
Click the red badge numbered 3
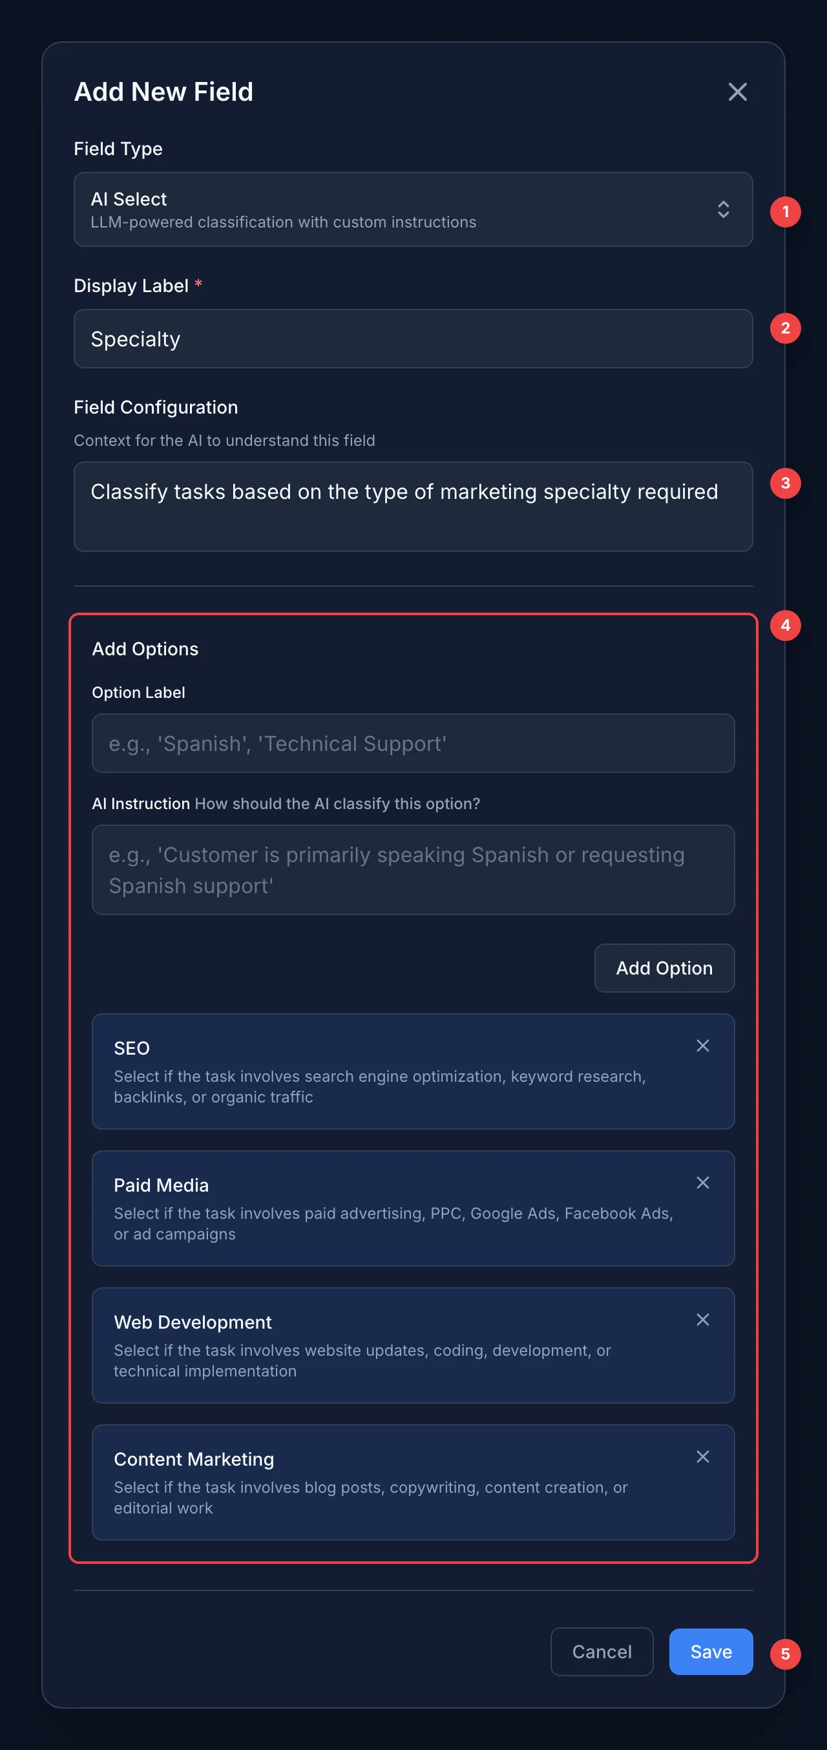point(785,483)
